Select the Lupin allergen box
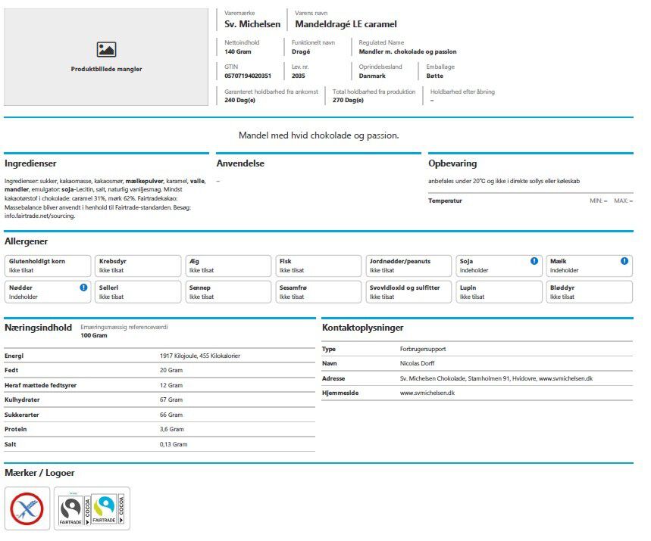The height and width of the screenshot is (541, 651). pyautogui.click(x=499, y=292)
